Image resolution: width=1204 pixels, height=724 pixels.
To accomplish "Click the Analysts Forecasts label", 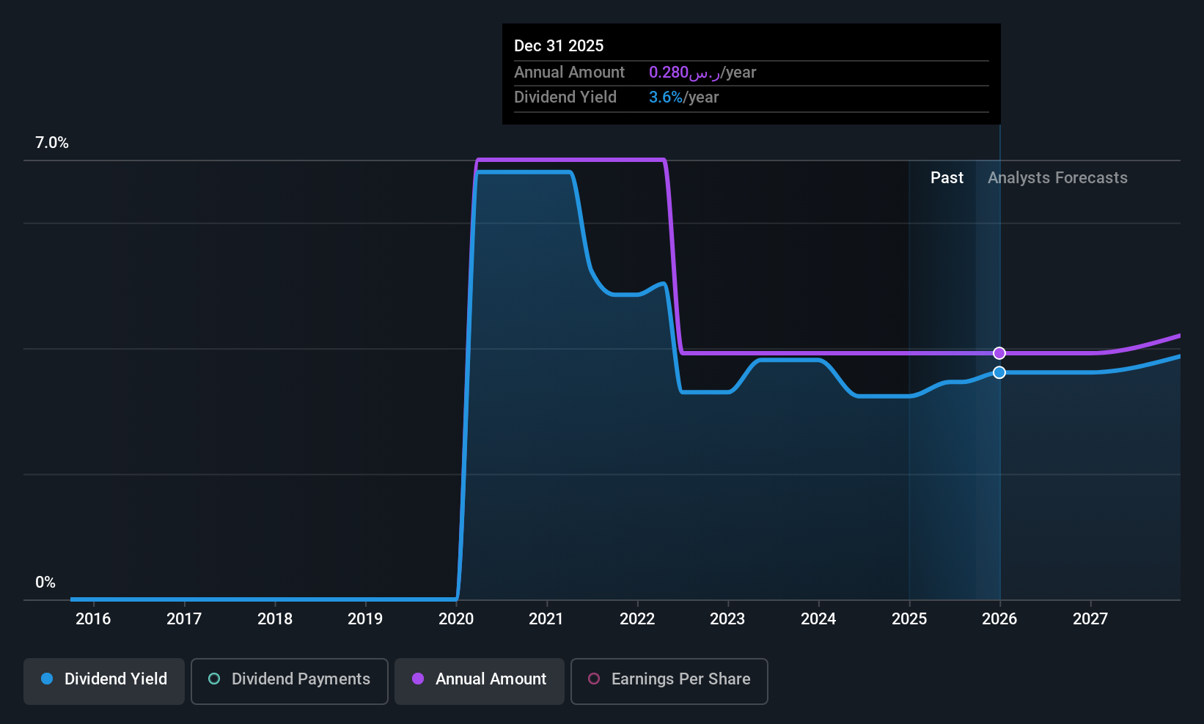I will point(1057,178).
